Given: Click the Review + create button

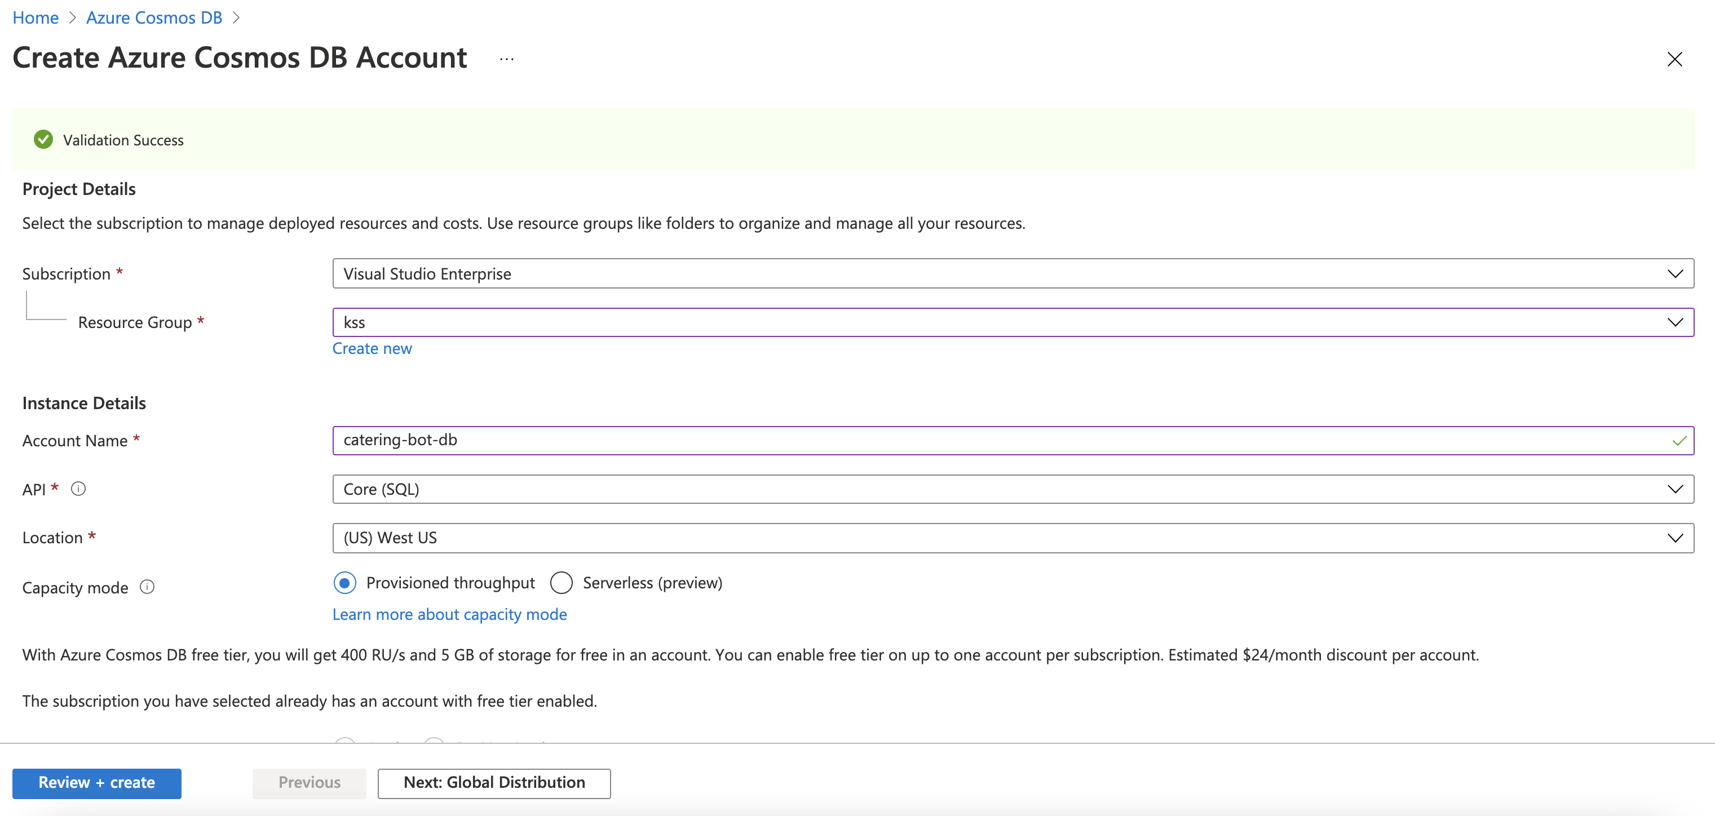Looking at the screenshot, I should click(96, 783).
